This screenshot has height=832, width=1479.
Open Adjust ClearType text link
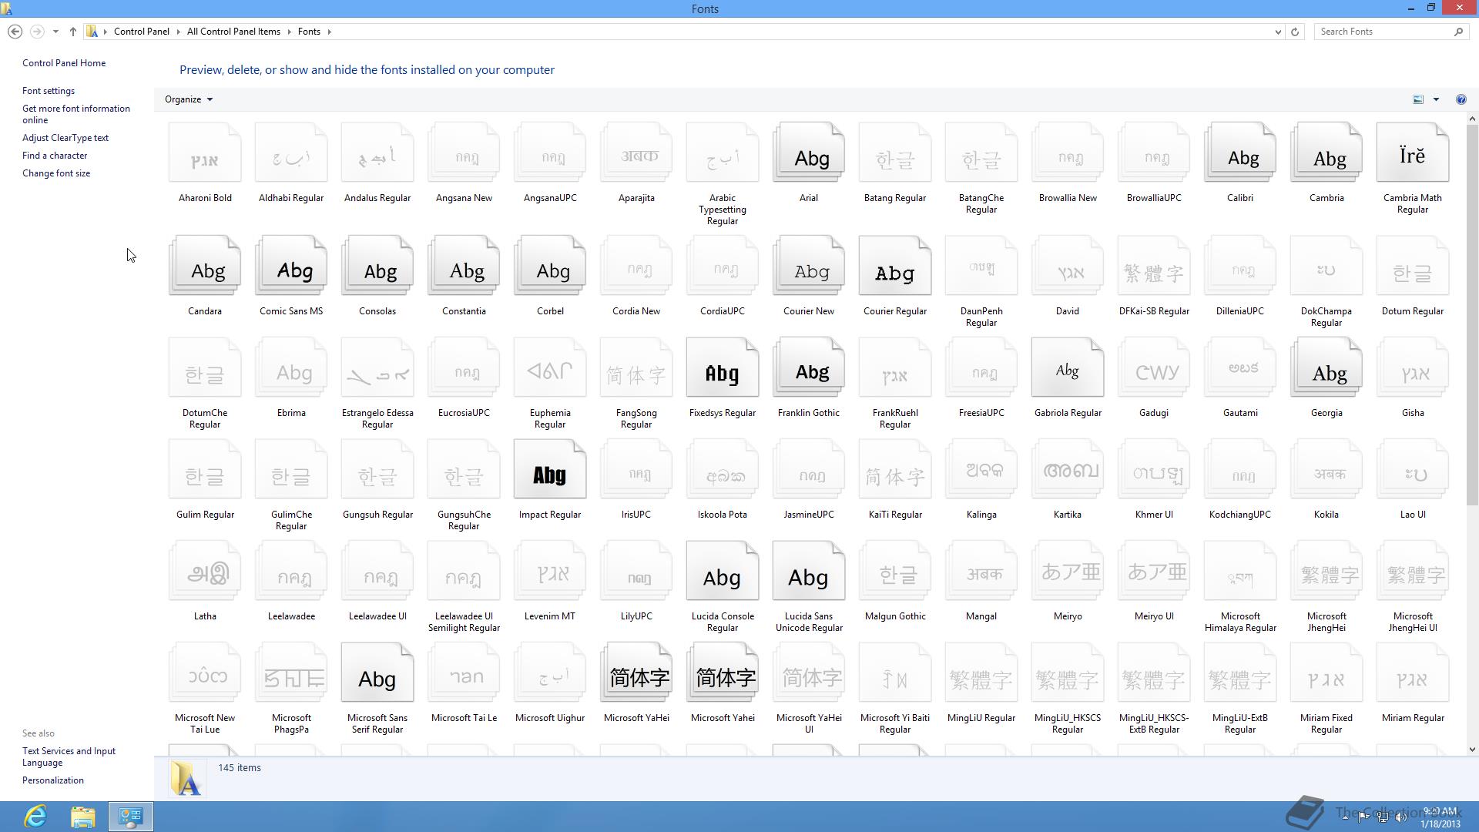pyautogui.click(x=65, y=138)
